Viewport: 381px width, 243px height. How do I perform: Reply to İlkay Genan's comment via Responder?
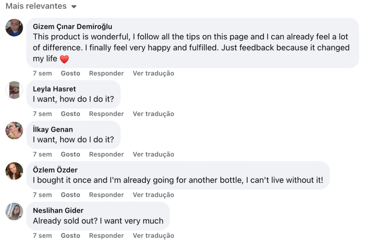coord(106,154)
